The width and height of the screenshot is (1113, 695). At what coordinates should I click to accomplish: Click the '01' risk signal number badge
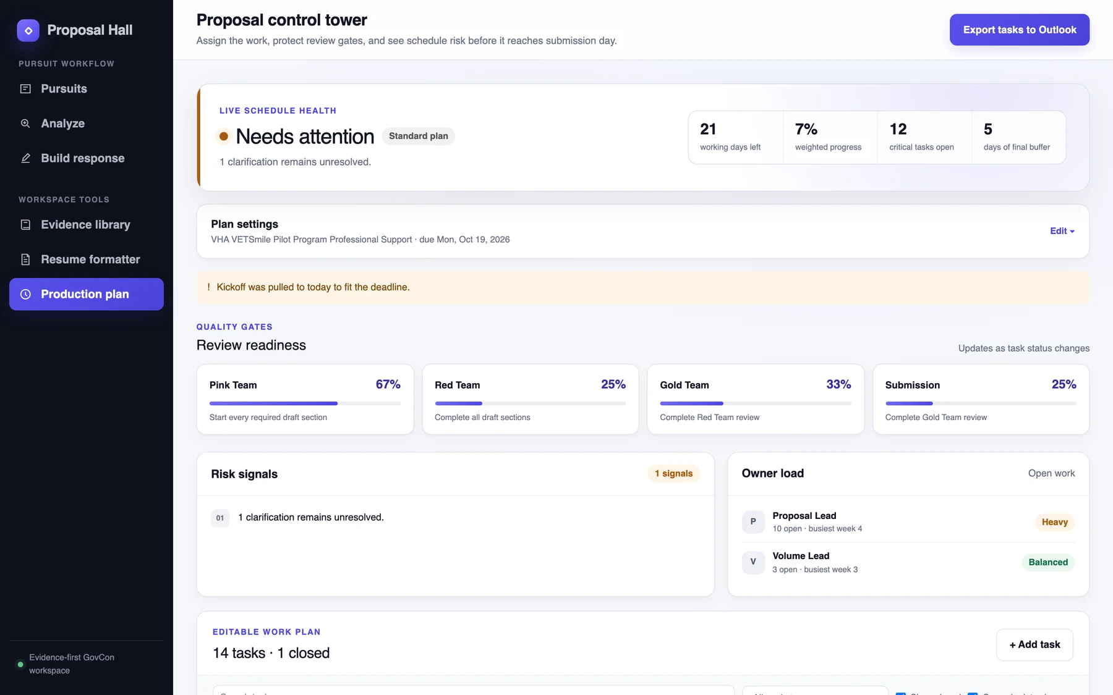pos(220,518)
